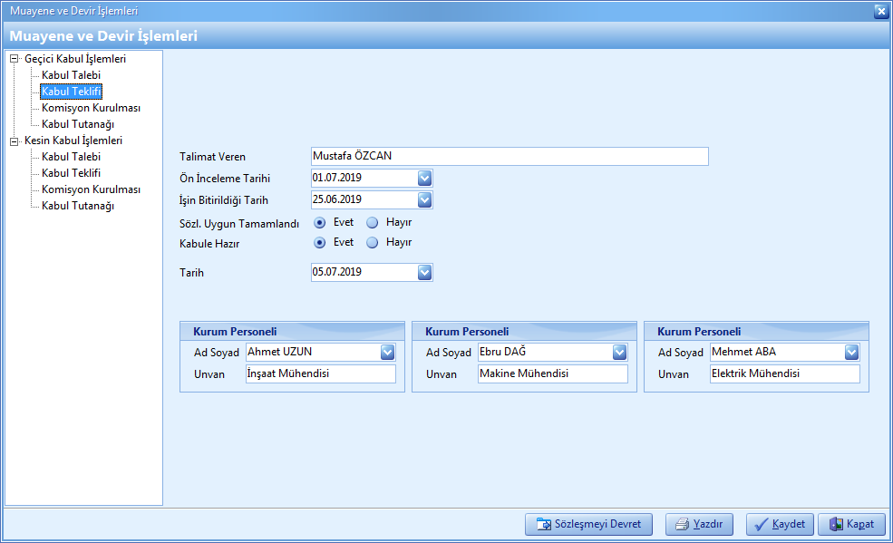Close the dialog with the Kapat button
The height and width of the screenshot is (543, 893).
tap(851, 524)
